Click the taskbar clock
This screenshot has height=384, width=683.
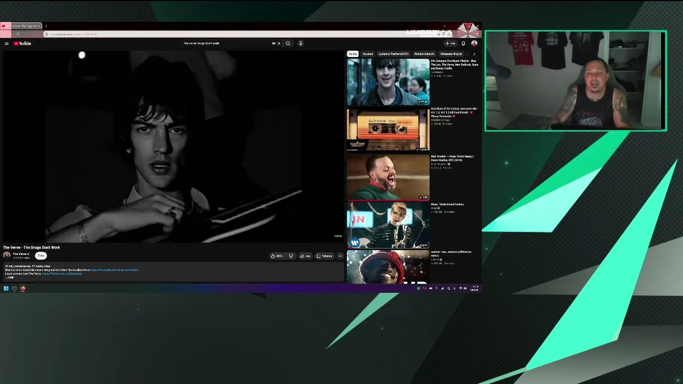pos(474,289)
